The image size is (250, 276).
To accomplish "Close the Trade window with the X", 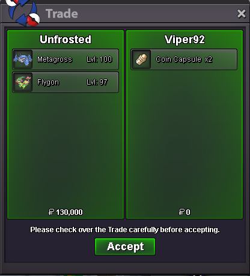I will point(241,14).
